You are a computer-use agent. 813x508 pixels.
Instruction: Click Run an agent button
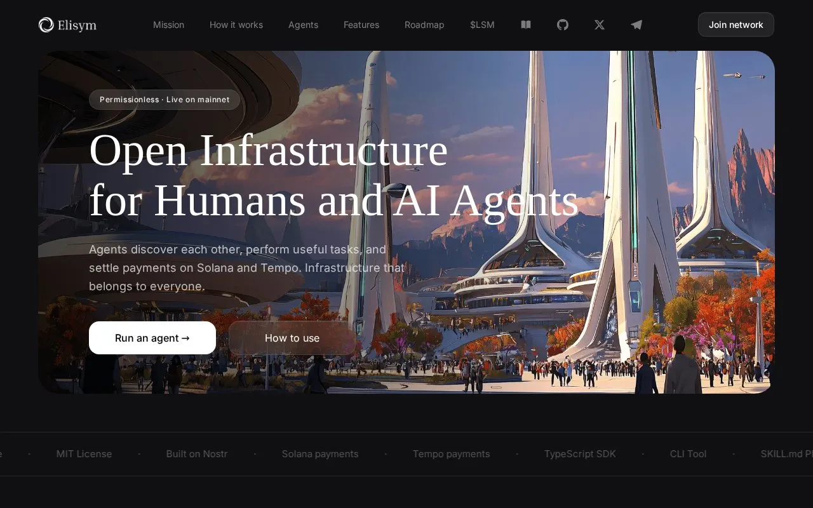152,338
